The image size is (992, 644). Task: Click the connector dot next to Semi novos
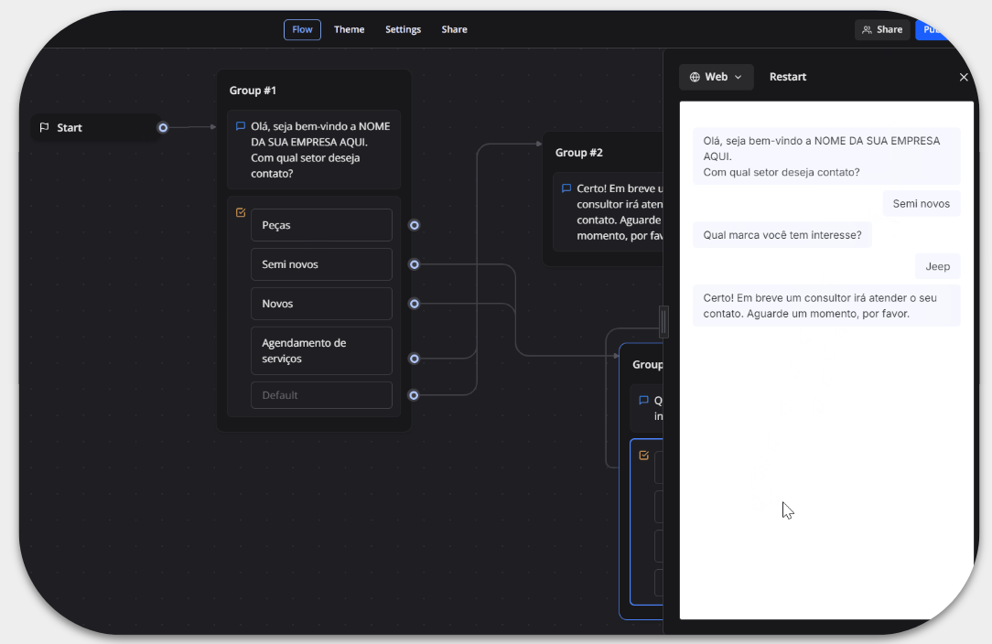[415, 264]
